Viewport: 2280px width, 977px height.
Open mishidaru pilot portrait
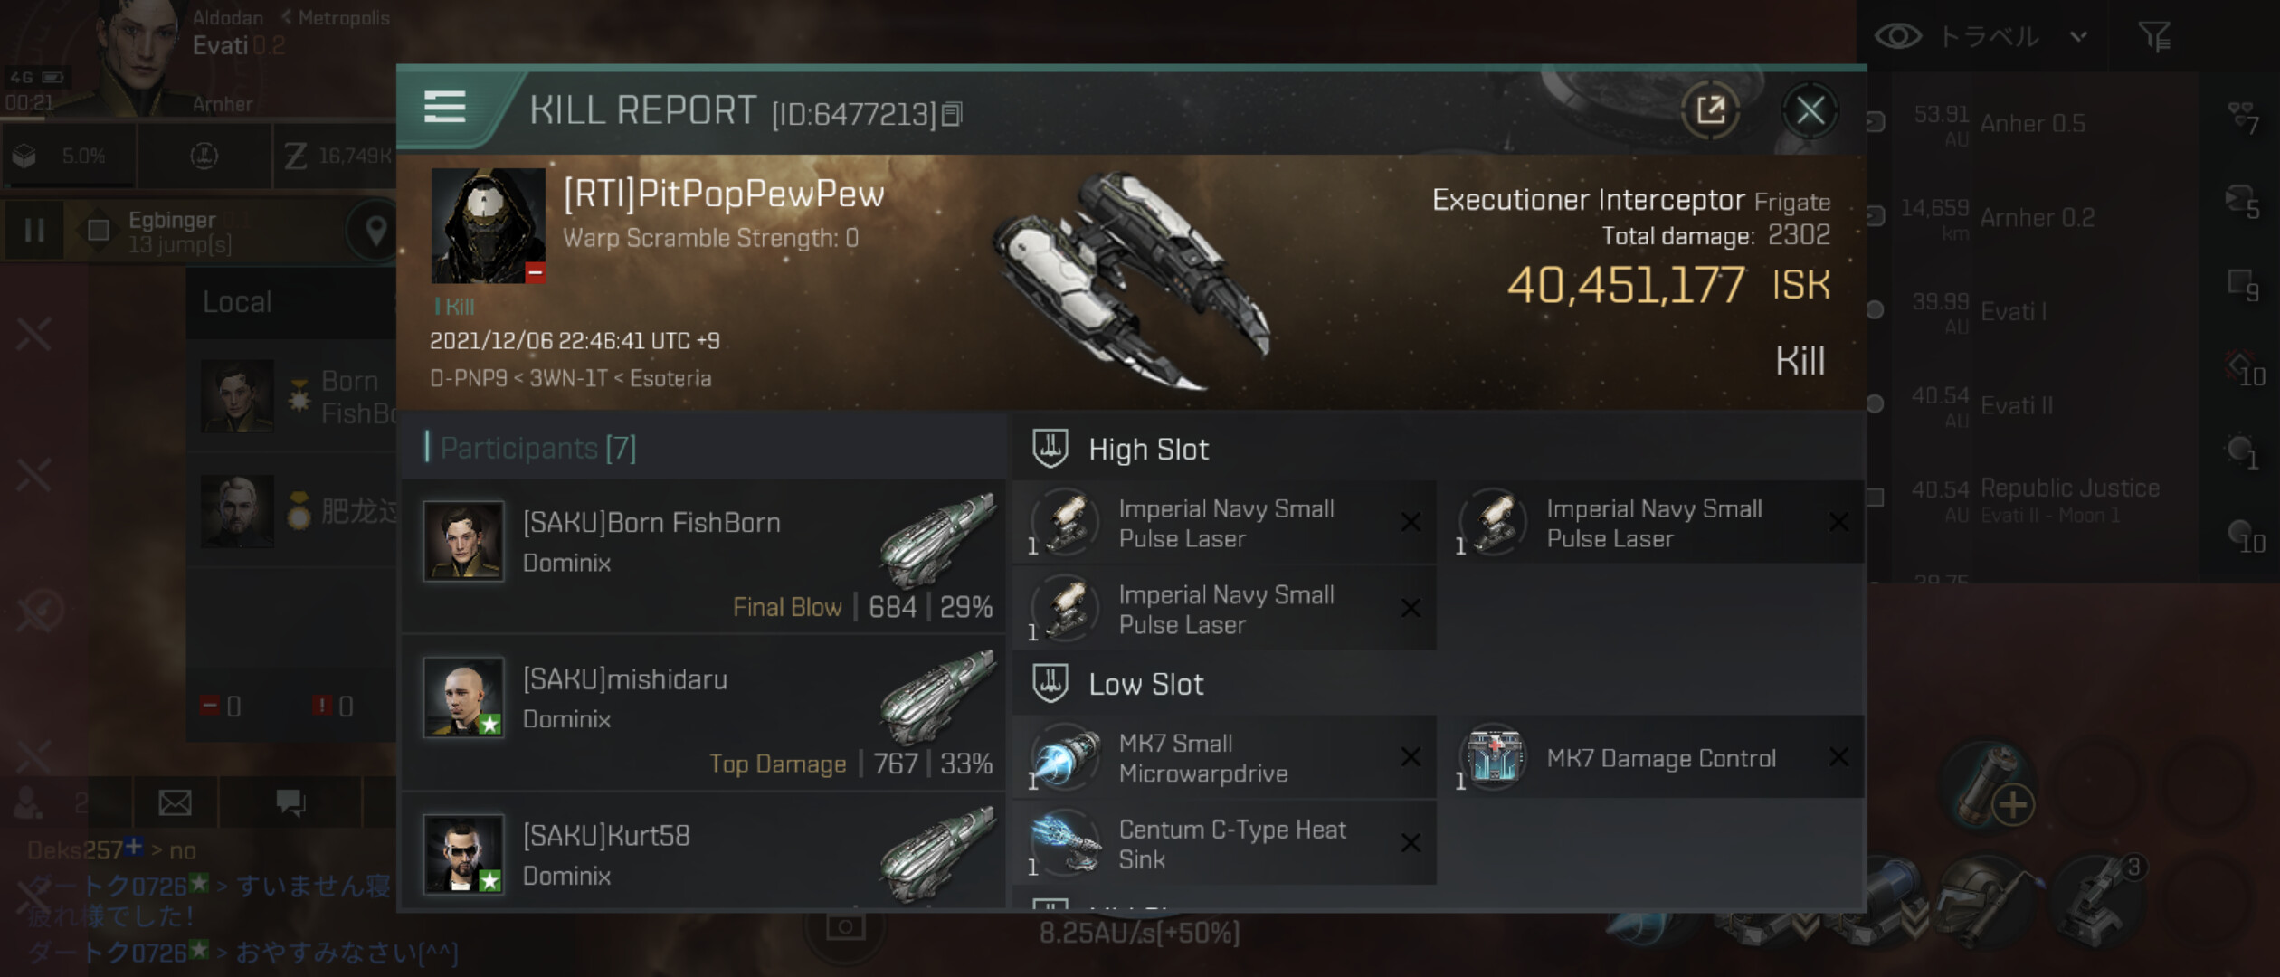pyautogui.click(x=464, y=697)
